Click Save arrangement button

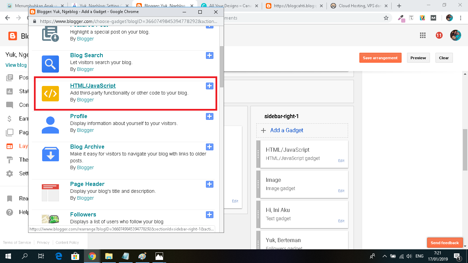pyautogui.click(x=380, y=58)
